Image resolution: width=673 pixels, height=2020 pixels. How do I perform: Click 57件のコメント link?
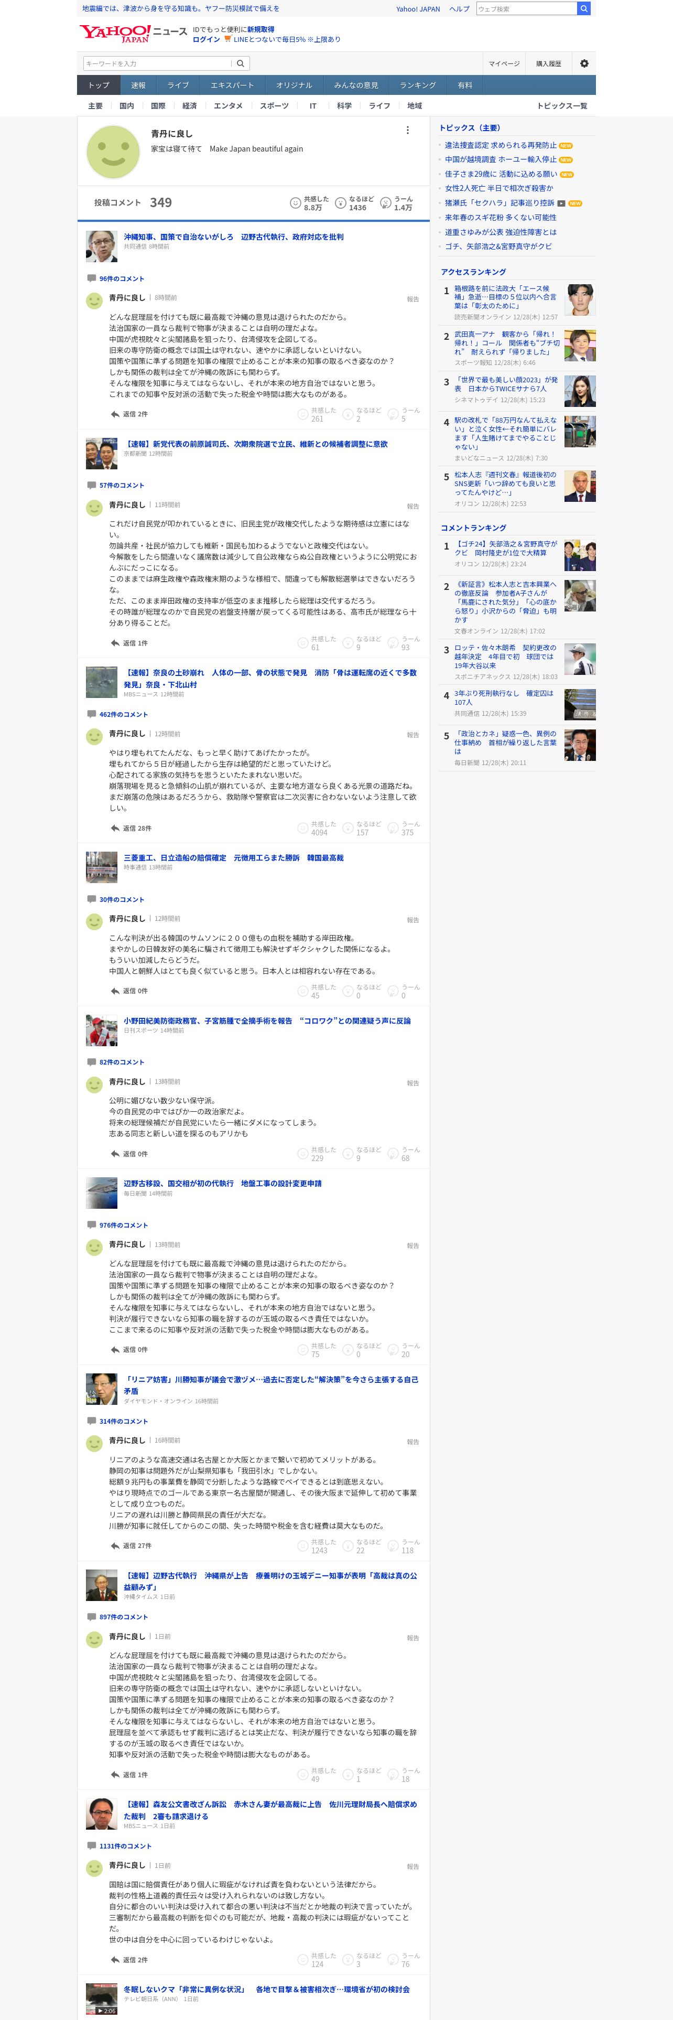click(122, 486)
